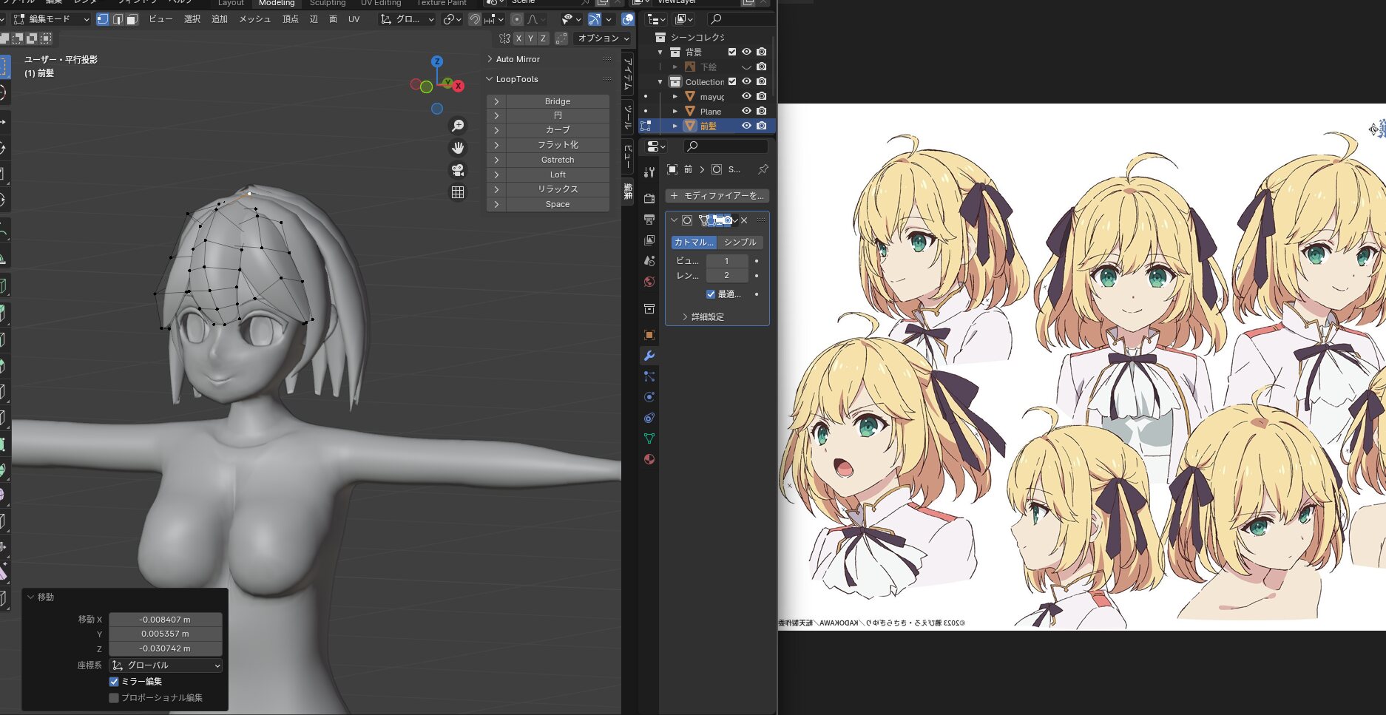Click the リラックス LoopTools button
Screen dimensions: 1386x715
(558, 189)
